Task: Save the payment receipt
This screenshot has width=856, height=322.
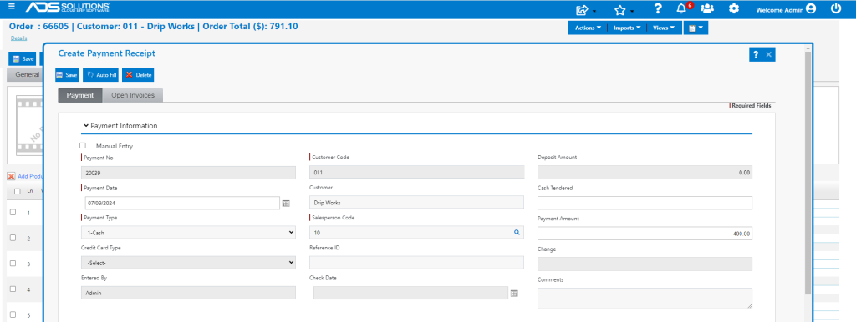Action: tap(67, 74)
